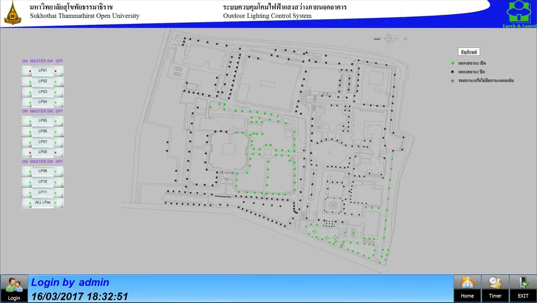537x303 pixels.
Task: Click the สัญลักษณ์ legend box
Action: [469, 52]
